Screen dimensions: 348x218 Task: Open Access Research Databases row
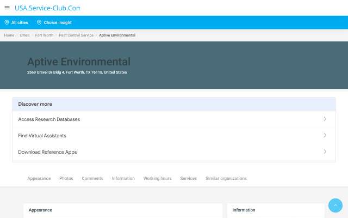click(174, 119)
